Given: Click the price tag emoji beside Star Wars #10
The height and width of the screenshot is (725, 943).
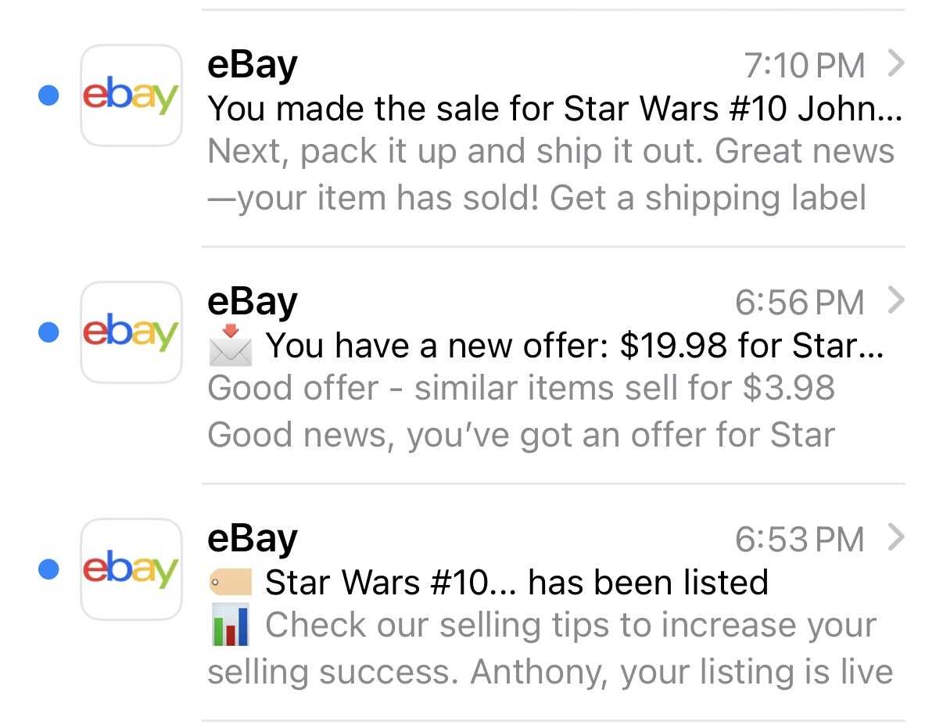Looking at the screenshot, I should point(231,583).
